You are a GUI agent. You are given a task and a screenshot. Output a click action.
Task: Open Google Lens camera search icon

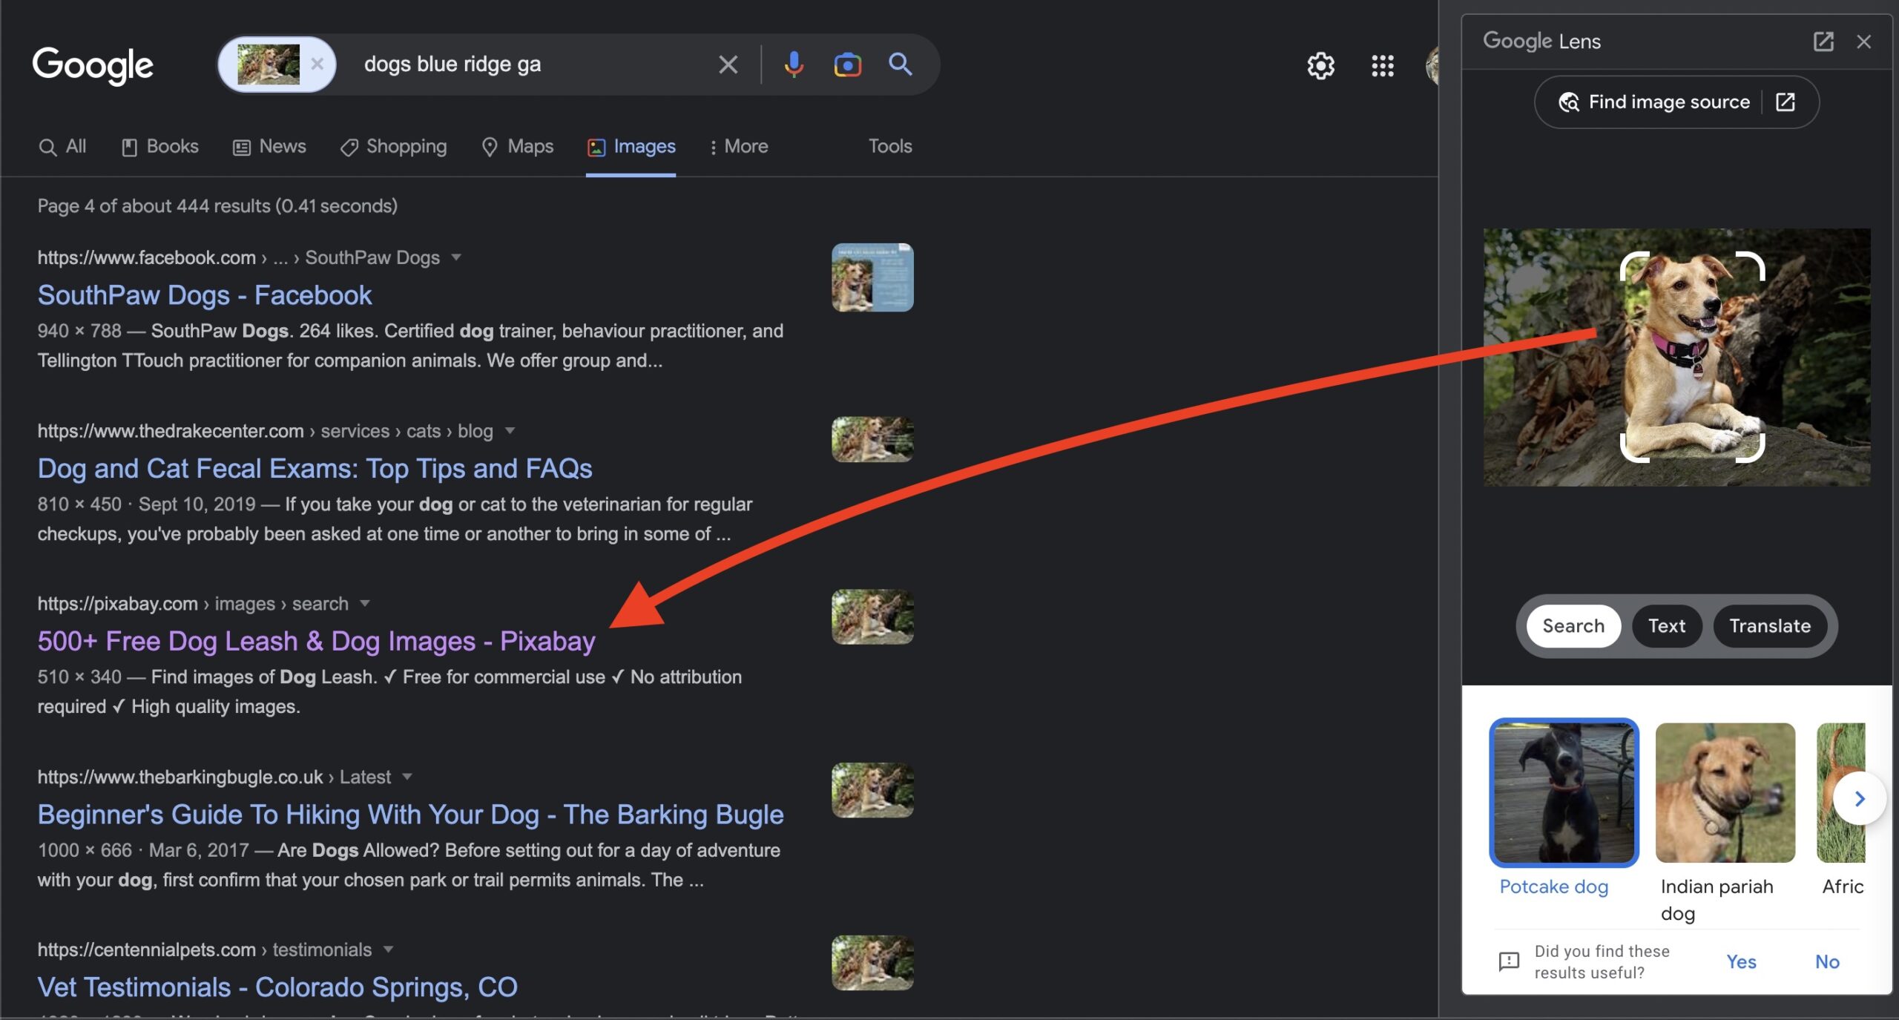click(847, 65)
